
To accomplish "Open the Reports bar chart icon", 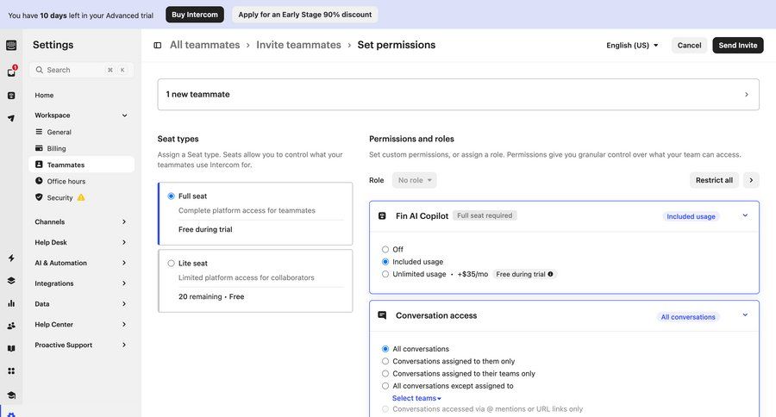I will coord(11,303).
